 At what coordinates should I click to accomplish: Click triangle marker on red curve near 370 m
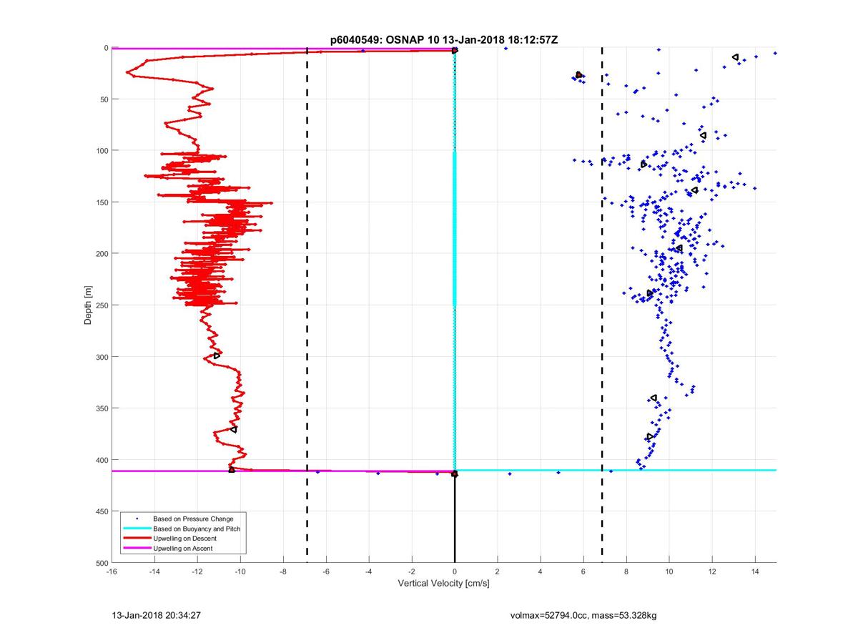234,429
